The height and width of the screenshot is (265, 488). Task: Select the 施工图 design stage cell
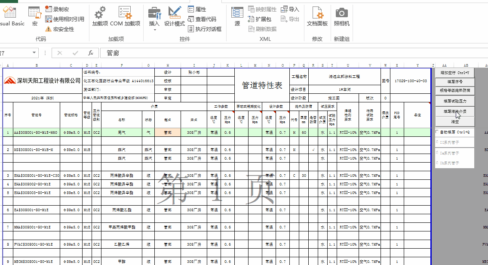[333, 98]
